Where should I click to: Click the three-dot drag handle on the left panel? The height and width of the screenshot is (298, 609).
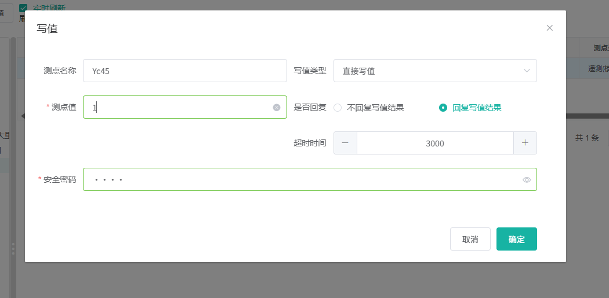13,248
